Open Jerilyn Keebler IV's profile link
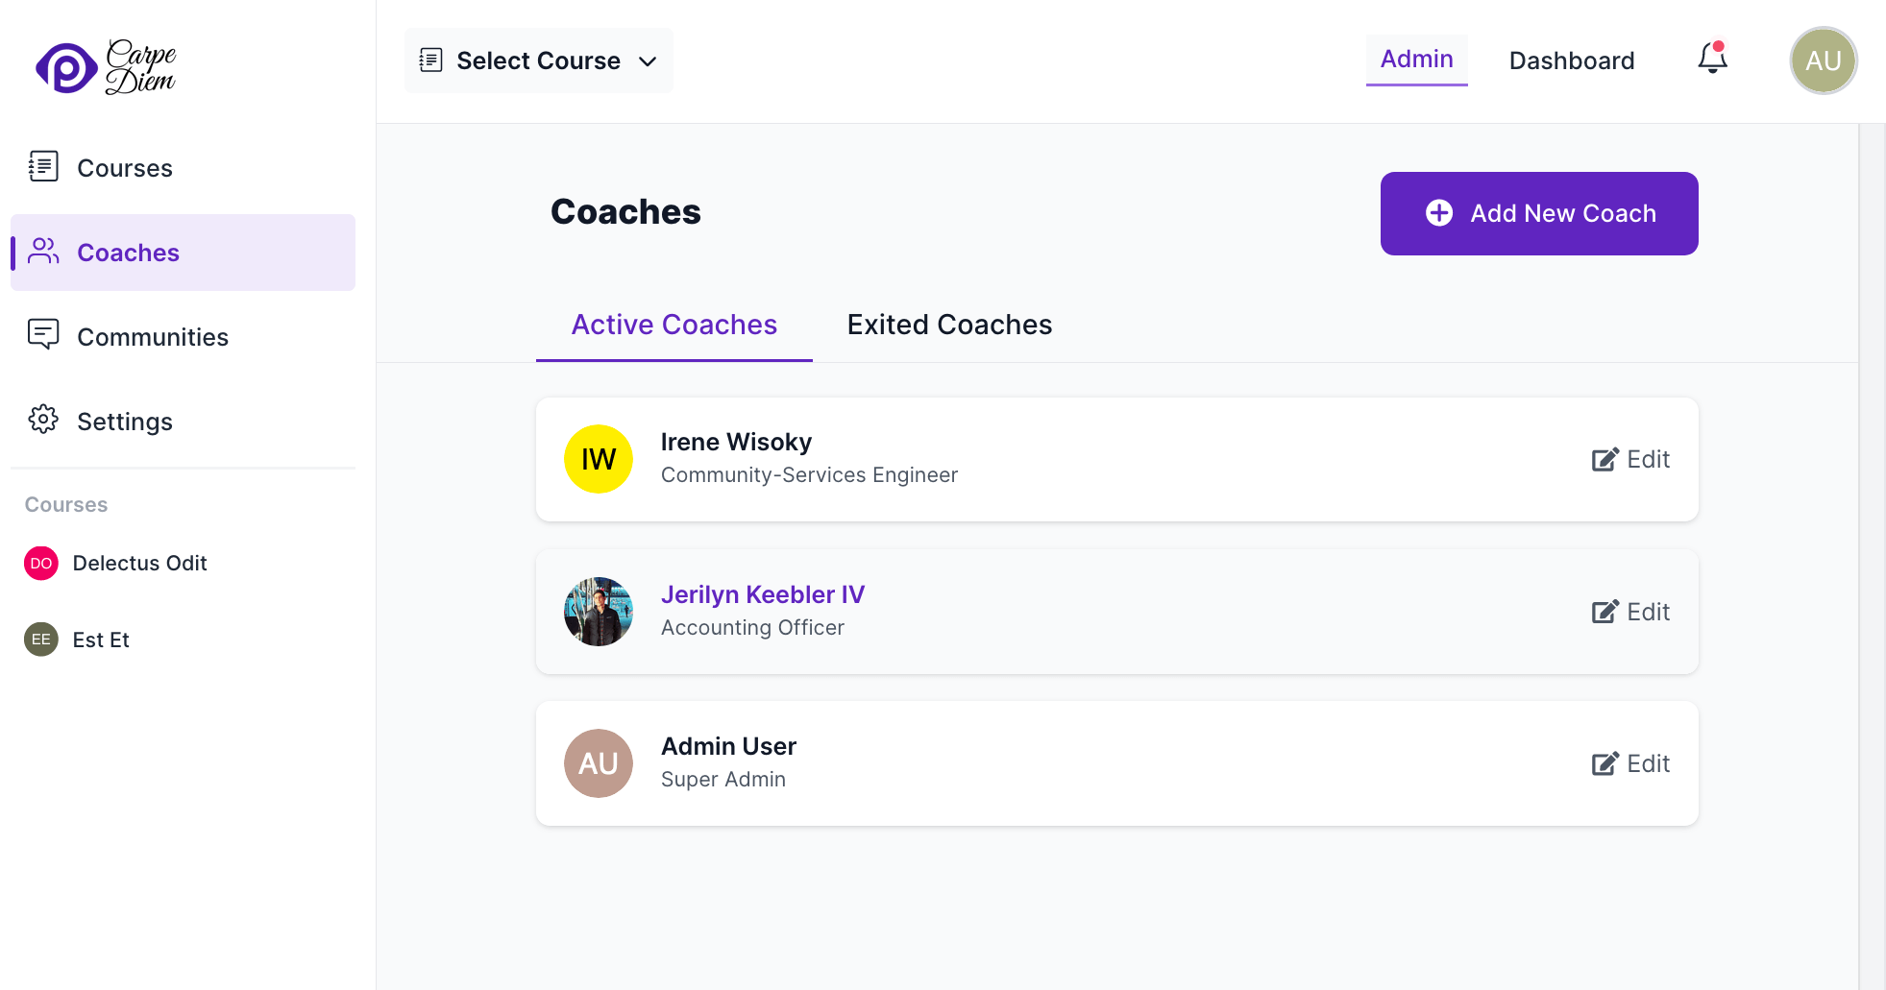 pyautogui.click(x=762, y=594)
